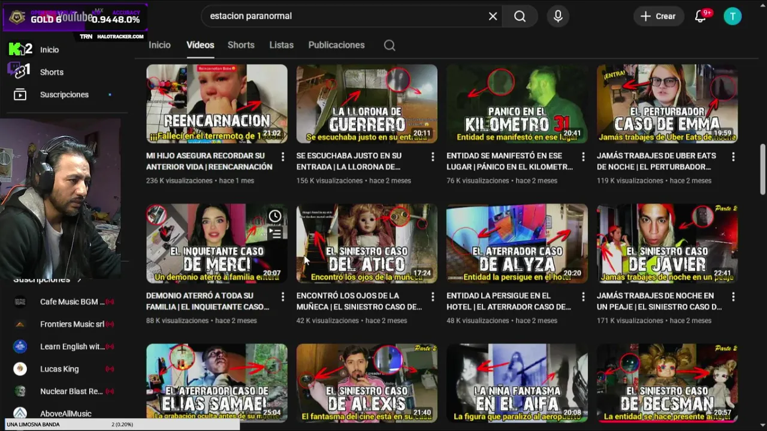Viewport: 767px width, 431px height.
Task: Open the Publicaciones tab
Action: (336, 45)
